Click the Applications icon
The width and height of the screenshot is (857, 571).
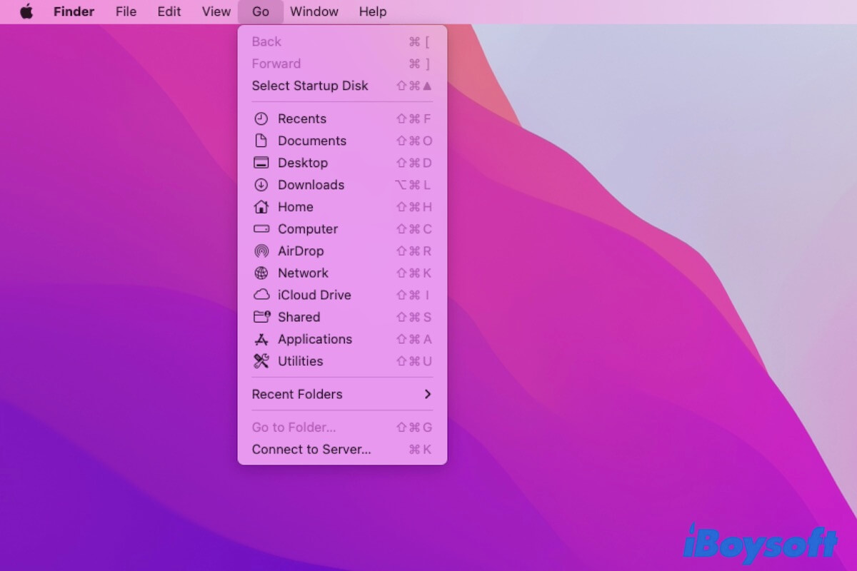(x=261, y=340)
